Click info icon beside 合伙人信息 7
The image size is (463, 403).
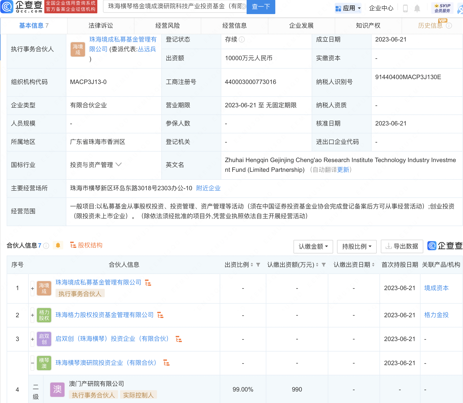(x=46, y=246)
